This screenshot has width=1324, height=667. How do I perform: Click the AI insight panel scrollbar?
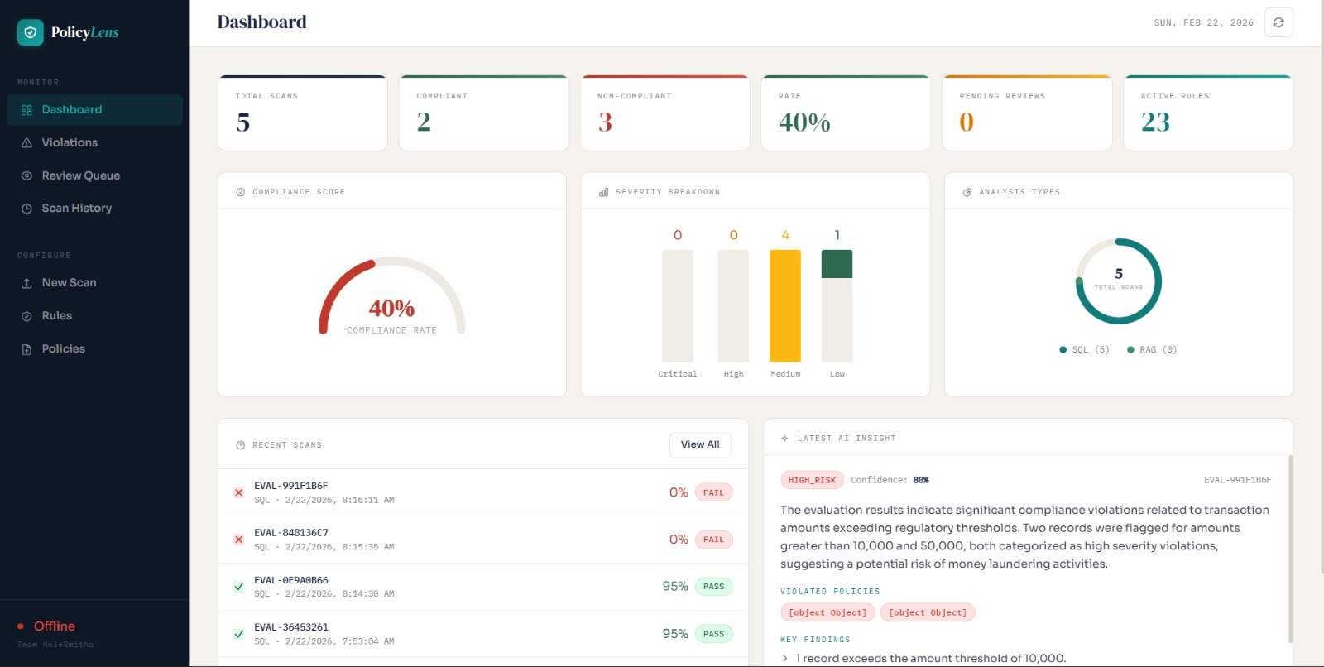point(1290,546)
